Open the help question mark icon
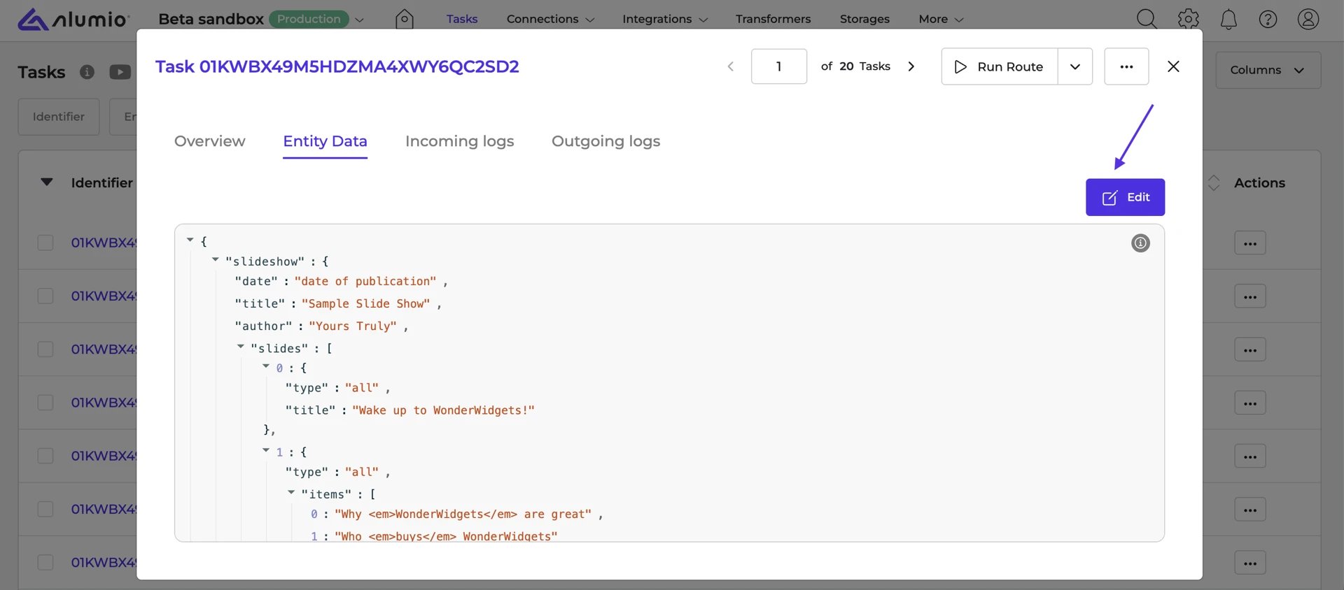Image resolution: width=1344 pixels, height=590 pixels. tap(1268, 19)
